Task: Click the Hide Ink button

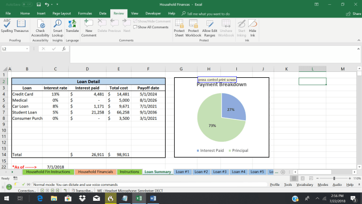Action: click(x=252, y=28)
